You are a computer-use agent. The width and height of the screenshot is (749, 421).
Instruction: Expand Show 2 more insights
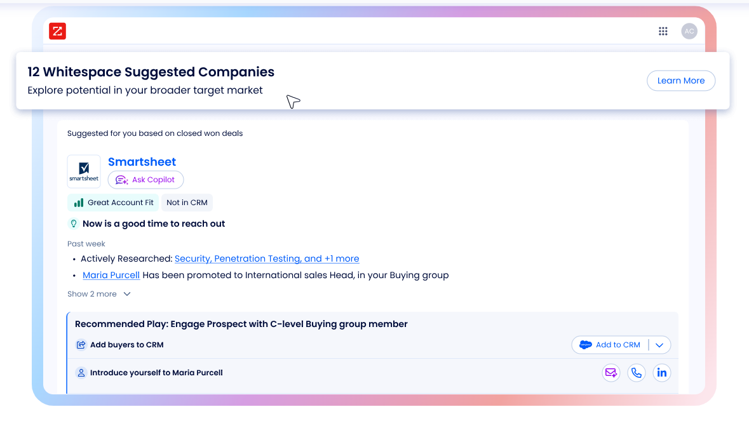(x=99, y=294)
